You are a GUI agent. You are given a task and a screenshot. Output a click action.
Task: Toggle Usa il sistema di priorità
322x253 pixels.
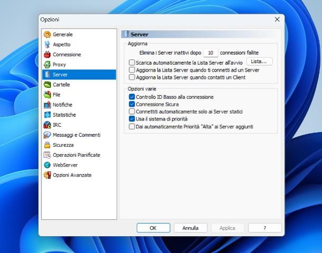(132, 119)
